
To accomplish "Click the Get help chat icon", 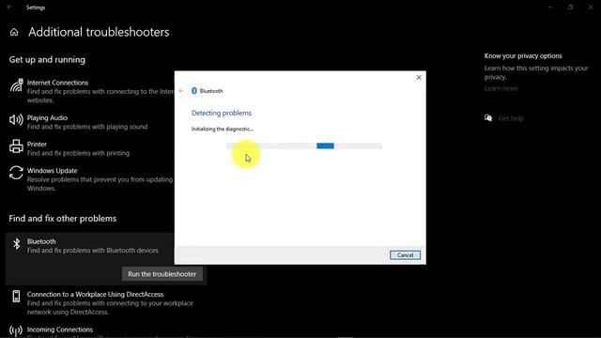I will [488, 118].
